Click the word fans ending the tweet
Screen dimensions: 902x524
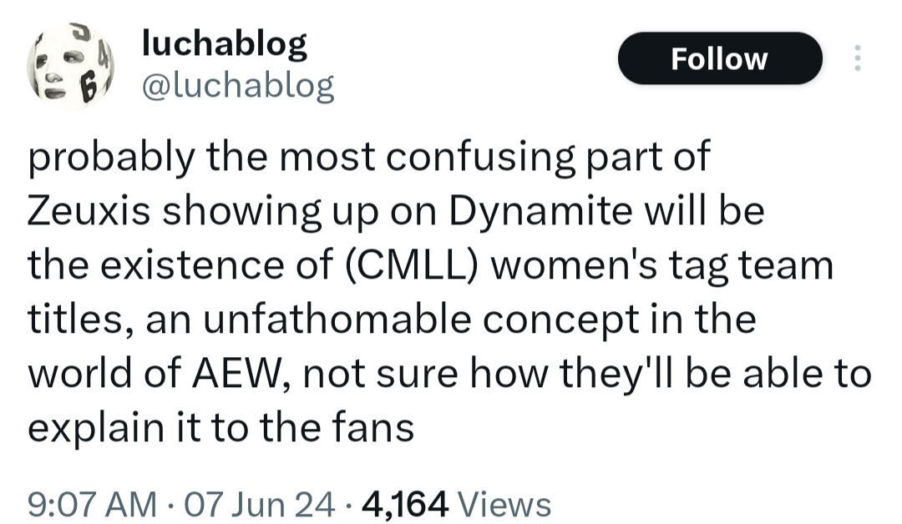(377, 426)
